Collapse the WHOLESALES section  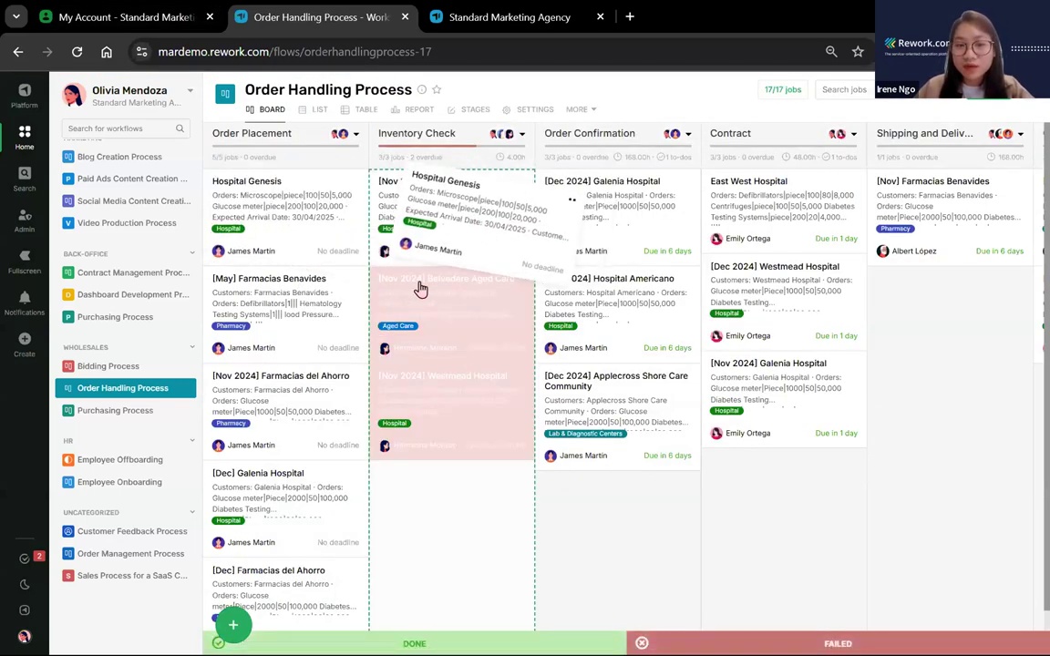(x=192, y=347)
